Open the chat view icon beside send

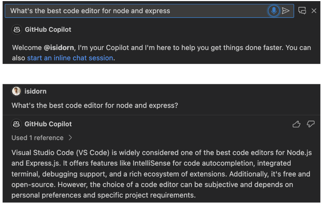pos(302,11)
